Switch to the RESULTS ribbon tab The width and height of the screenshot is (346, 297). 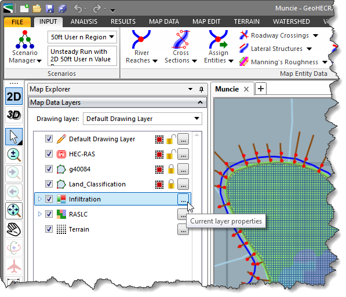[123, 21]
